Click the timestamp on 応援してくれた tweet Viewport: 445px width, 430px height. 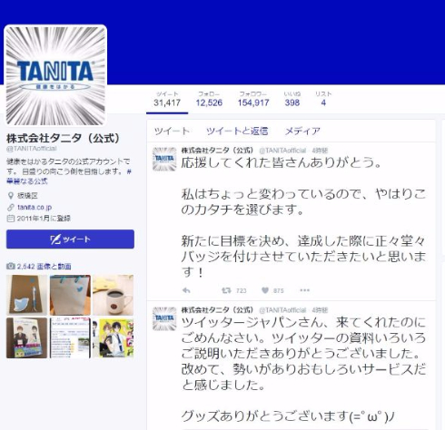pos(320,151)
